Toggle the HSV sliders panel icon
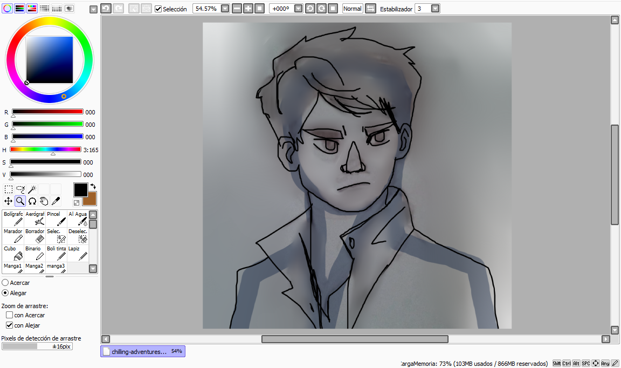The image size is (621, 368). [x=32, y=8]
